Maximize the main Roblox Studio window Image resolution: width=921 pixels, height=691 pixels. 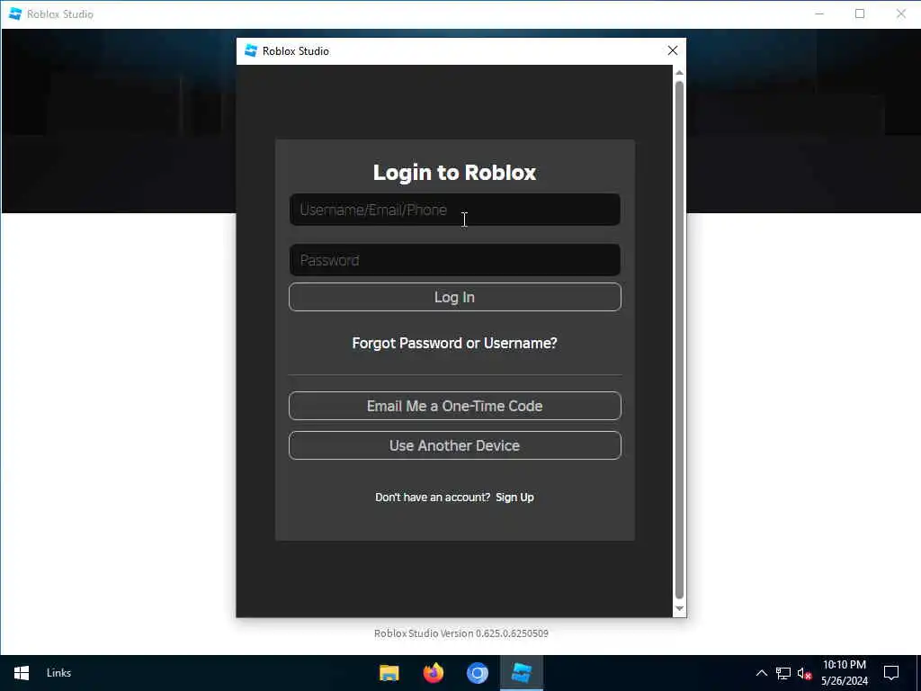pos(860,13)
